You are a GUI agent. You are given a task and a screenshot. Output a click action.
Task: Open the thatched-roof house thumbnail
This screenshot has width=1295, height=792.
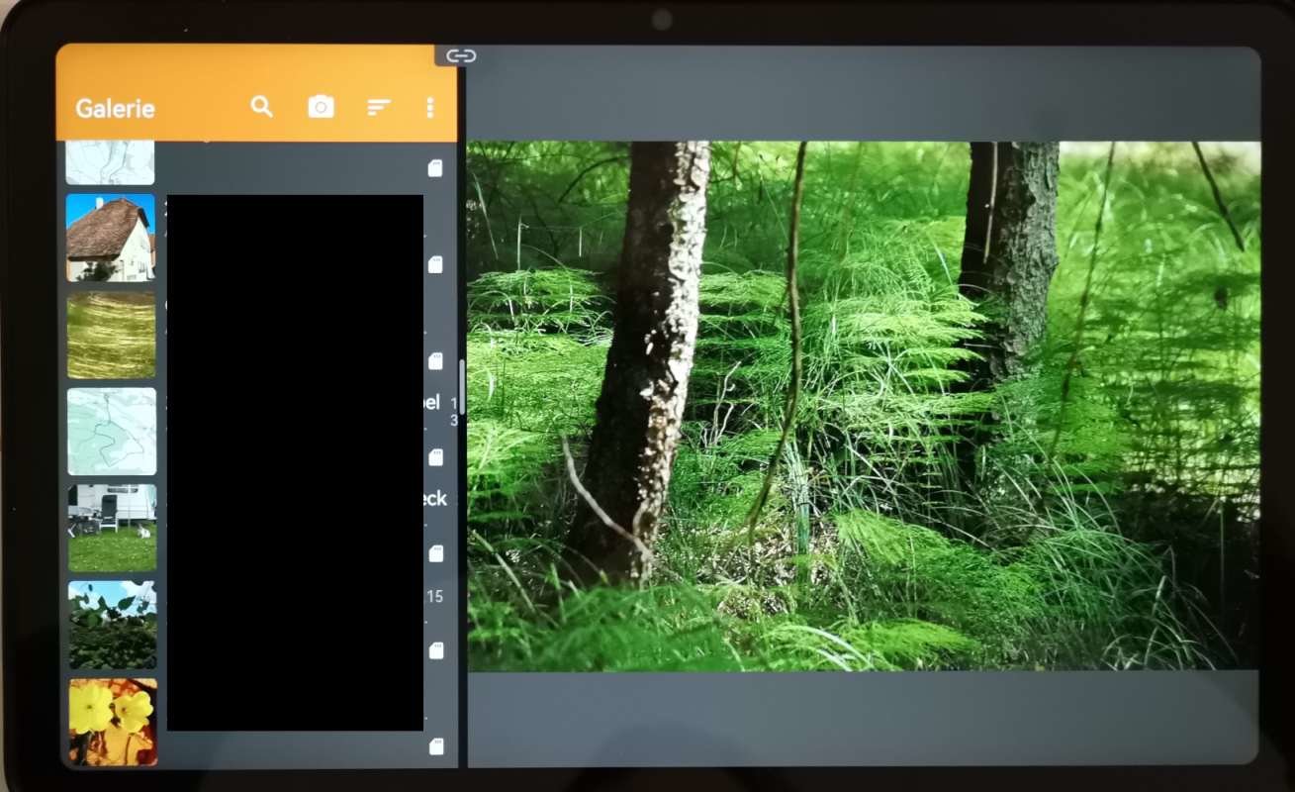111,238
